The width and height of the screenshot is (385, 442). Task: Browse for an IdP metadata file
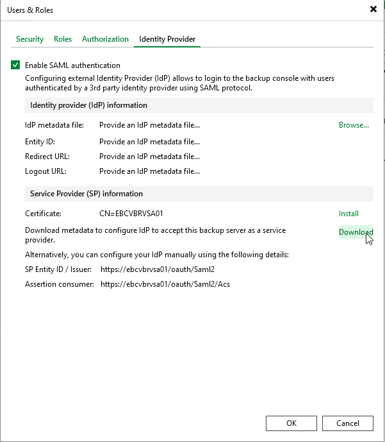tap(354, 125)
